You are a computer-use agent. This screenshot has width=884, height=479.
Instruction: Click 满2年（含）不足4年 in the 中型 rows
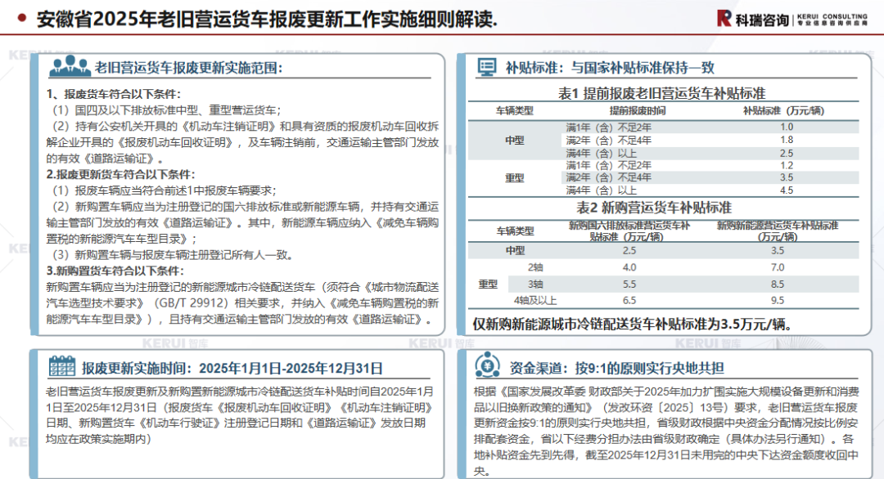608,140
